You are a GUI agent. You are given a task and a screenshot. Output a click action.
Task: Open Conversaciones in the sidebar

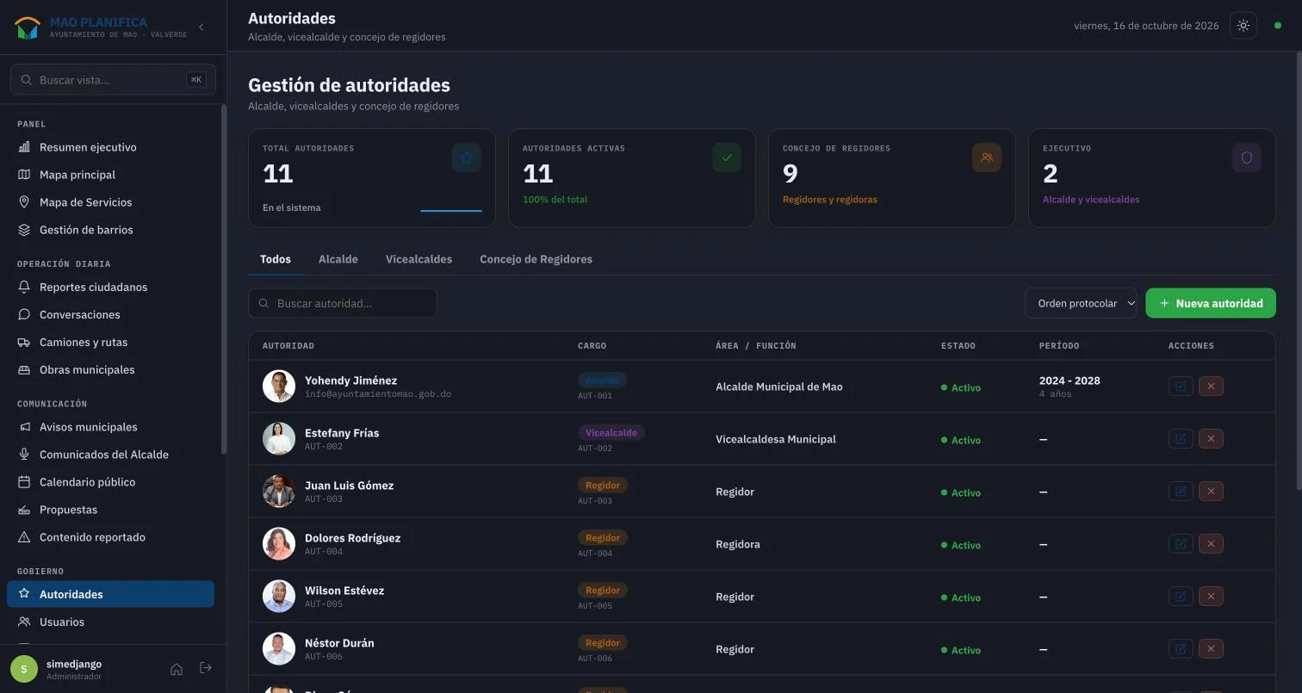point(110,314)
